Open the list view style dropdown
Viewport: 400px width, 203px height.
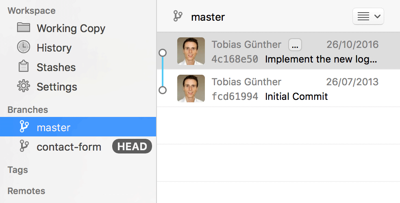(368, 17)
